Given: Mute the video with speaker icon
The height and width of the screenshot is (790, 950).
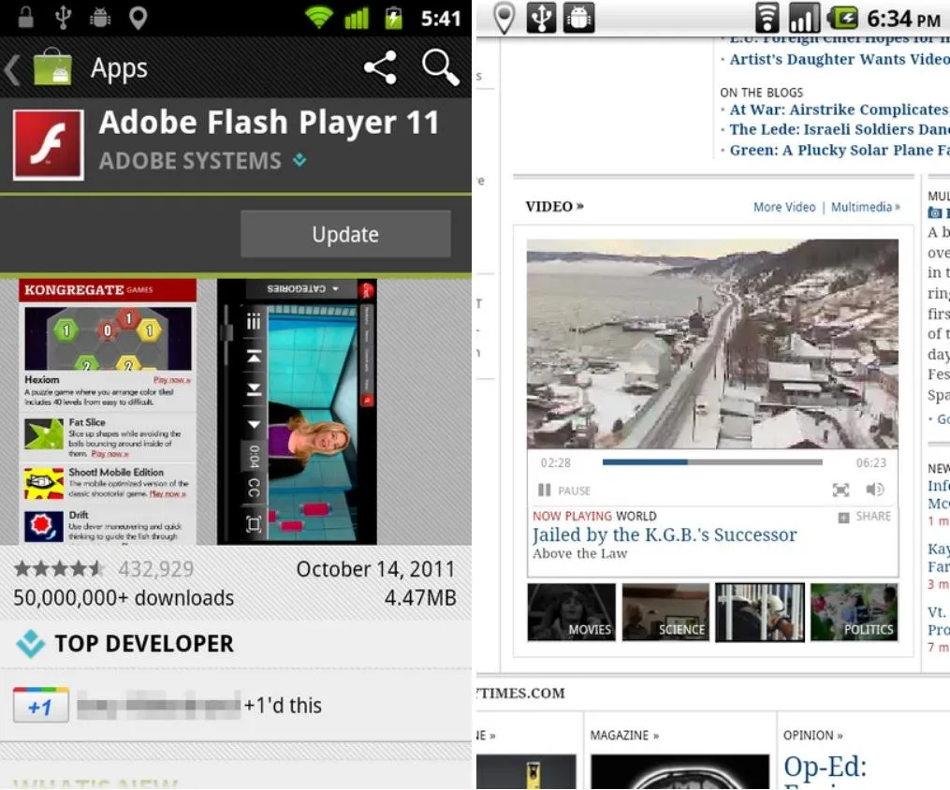Looking at the screenshot, I should point(875,490).
